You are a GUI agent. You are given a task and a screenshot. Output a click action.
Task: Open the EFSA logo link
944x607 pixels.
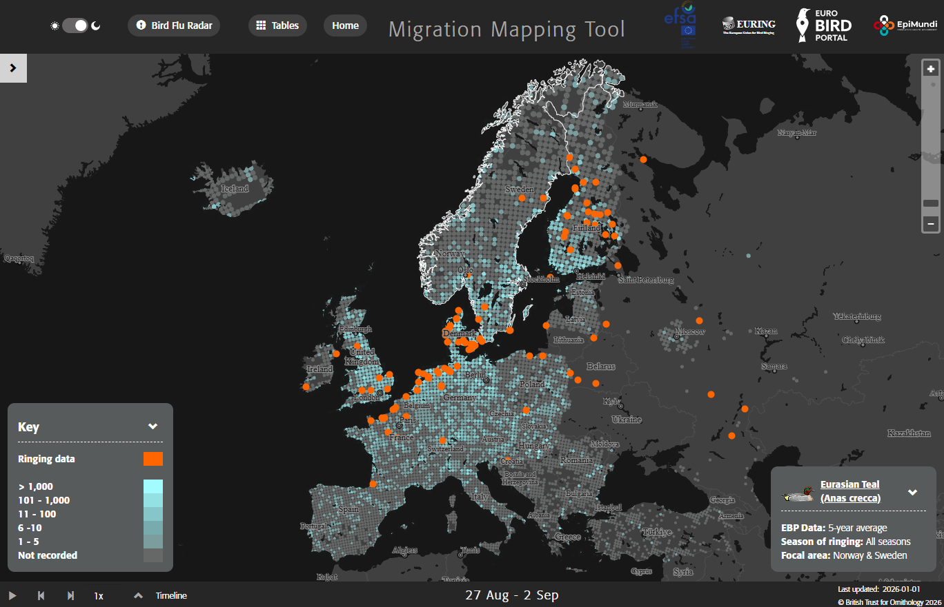click(x=680, y=25)
